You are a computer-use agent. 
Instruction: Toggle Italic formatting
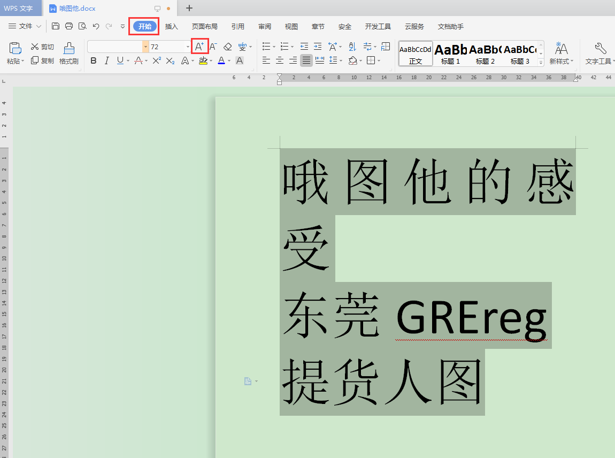point(106,60)
